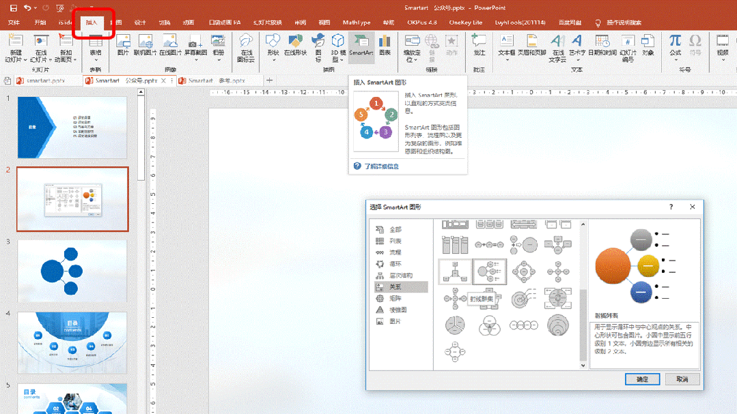This screenshot has width=737, height=414.
Task: Click the 图片 insert picture icon
Action: [x=123, y=46]
